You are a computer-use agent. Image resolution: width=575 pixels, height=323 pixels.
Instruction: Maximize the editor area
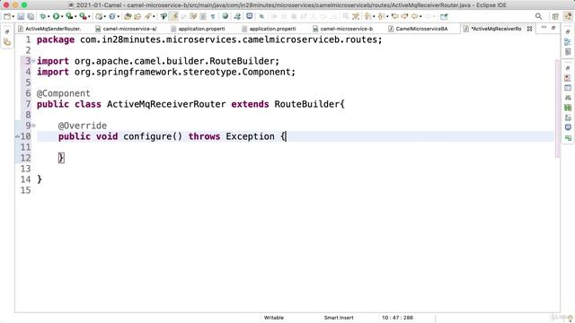point(553,28)
